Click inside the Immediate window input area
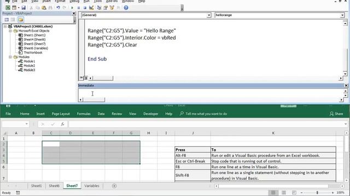Image resolution: width=350 pixels, height=196 pixels. pos(211,93)
